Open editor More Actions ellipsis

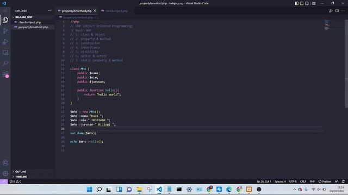(x=343, y=11)
